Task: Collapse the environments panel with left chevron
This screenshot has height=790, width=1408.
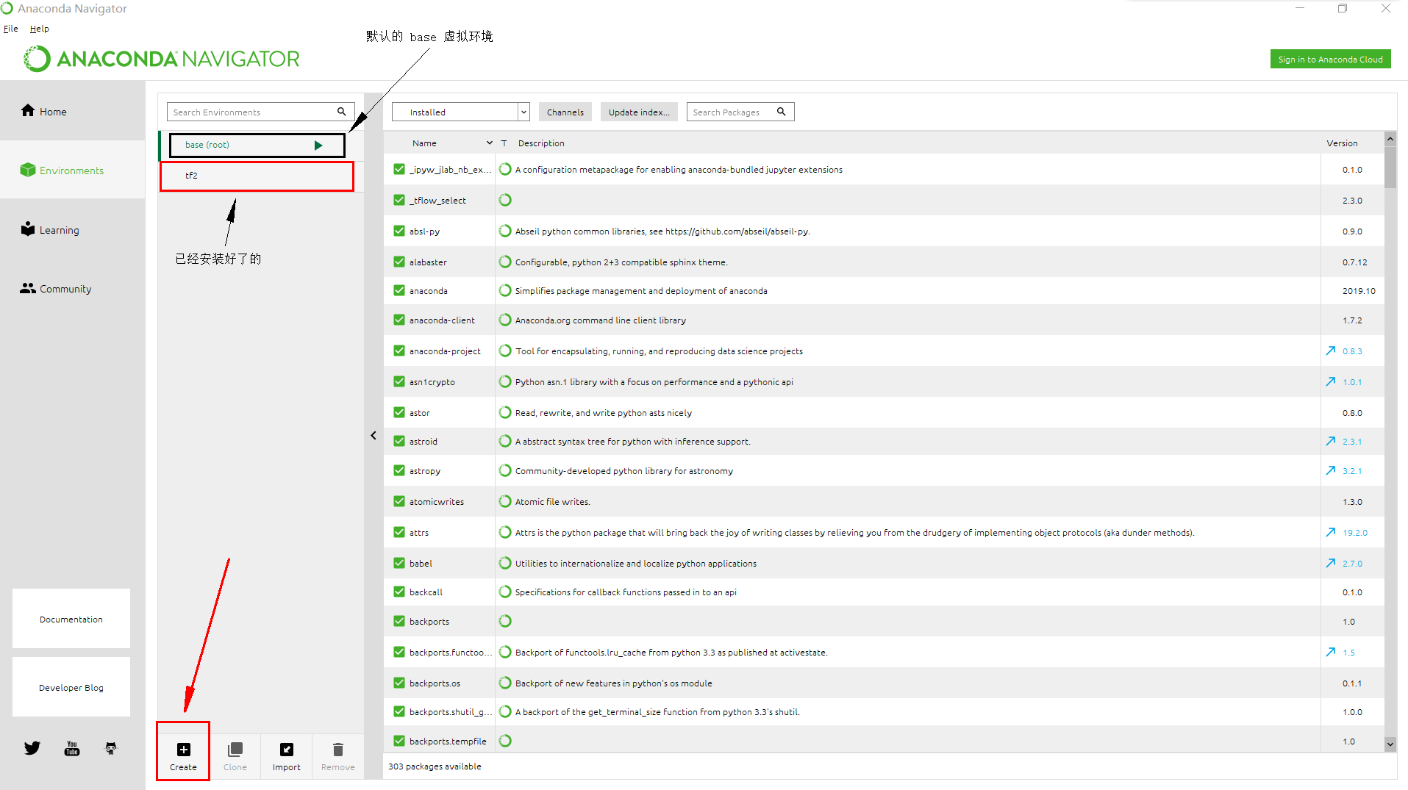Action: (374, 436)
